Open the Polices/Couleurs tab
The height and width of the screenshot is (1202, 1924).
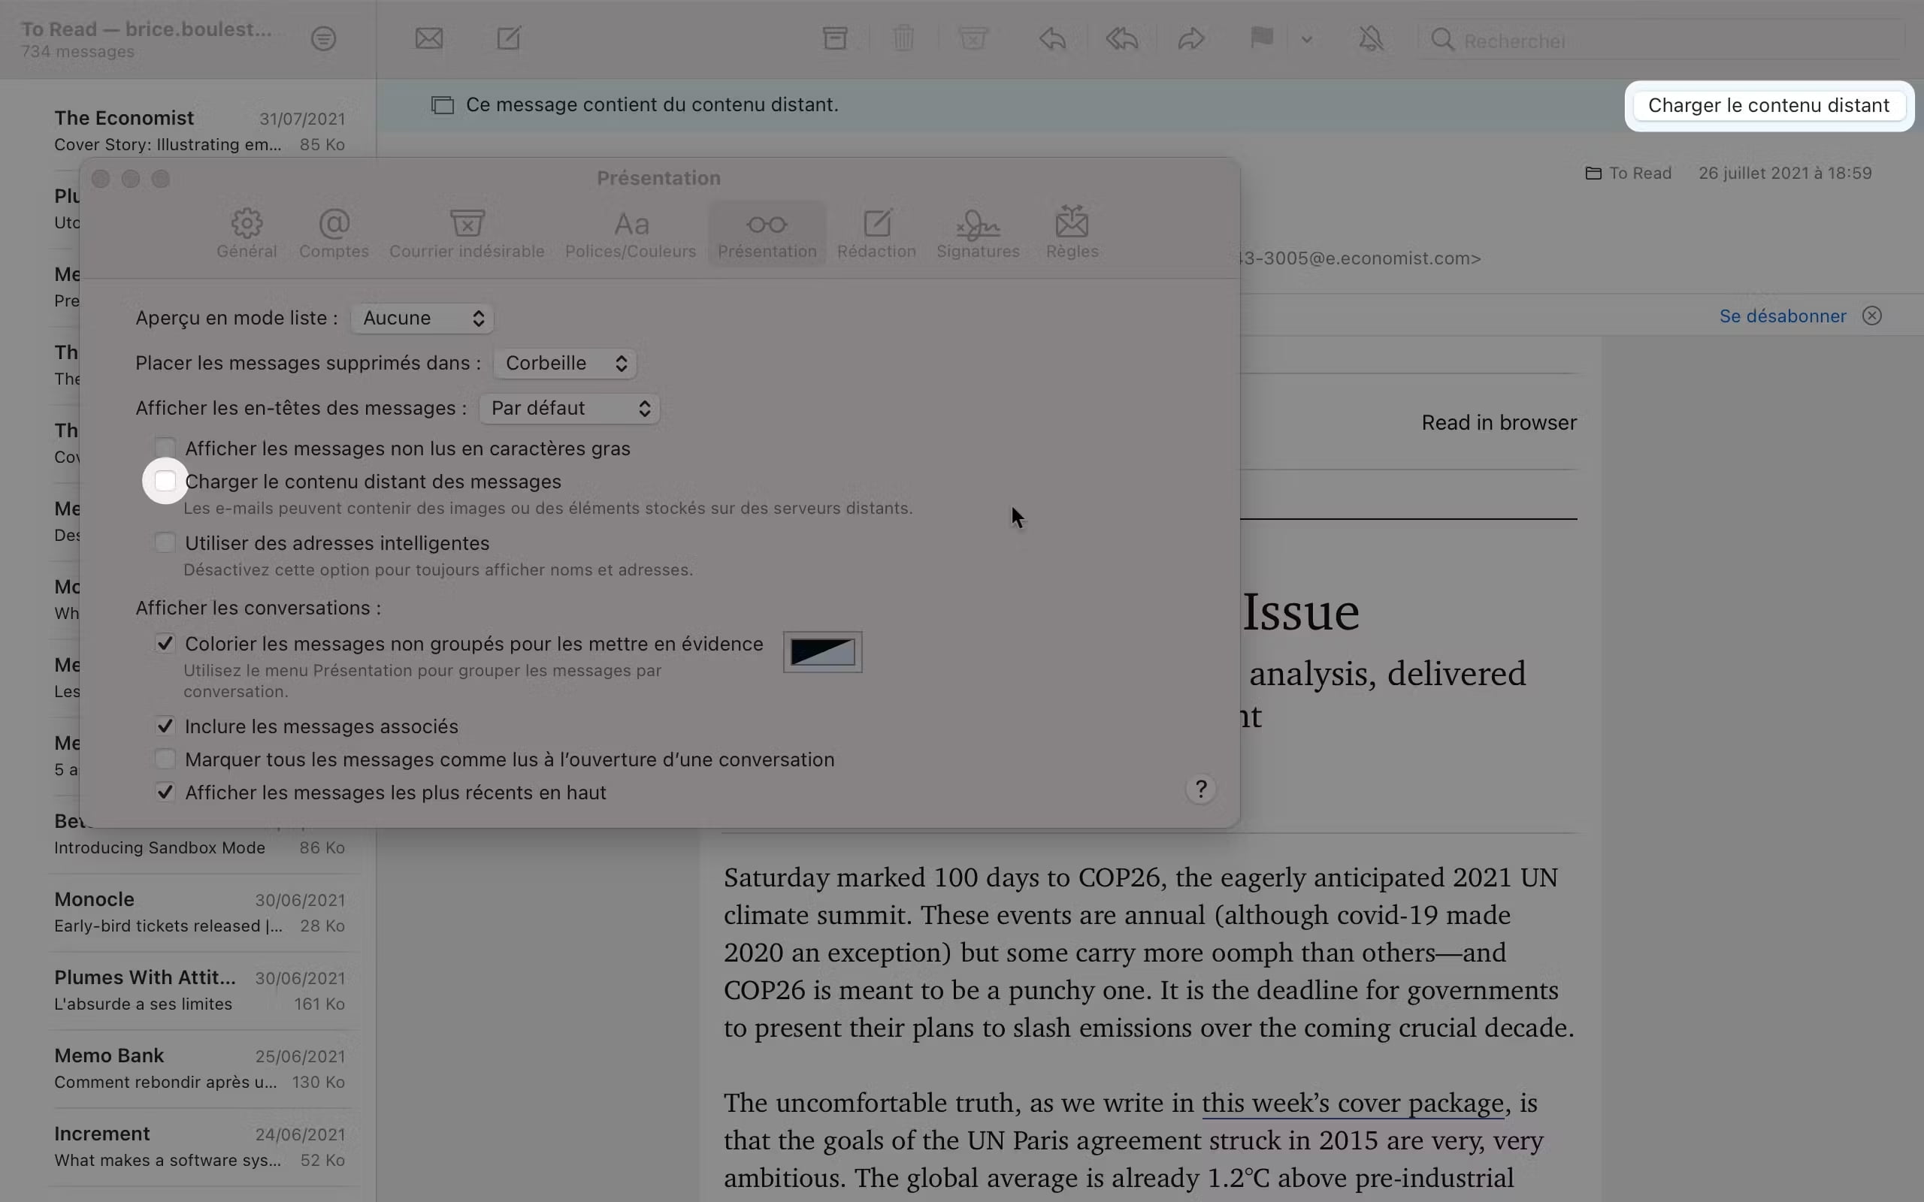pos(631,234)
